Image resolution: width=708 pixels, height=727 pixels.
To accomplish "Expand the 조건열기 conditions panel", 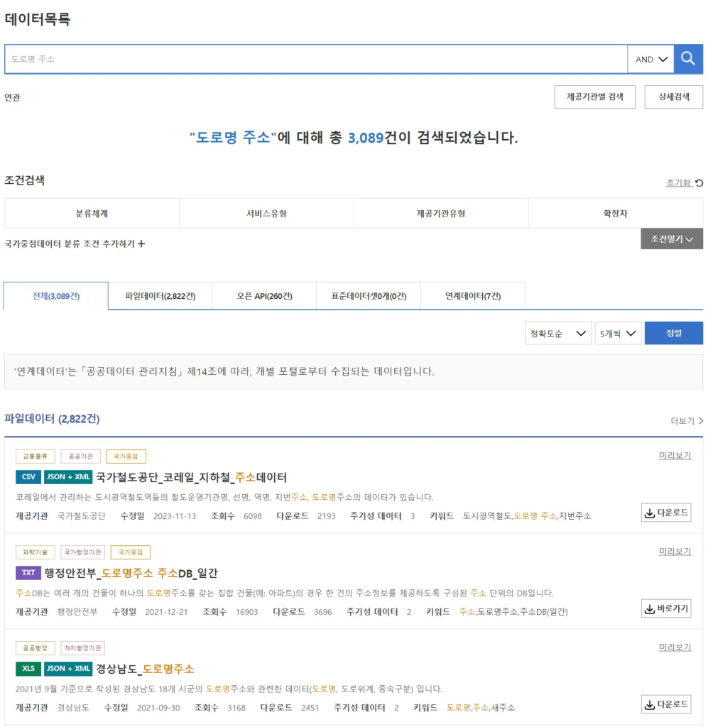I will click(x=672, y=239).
